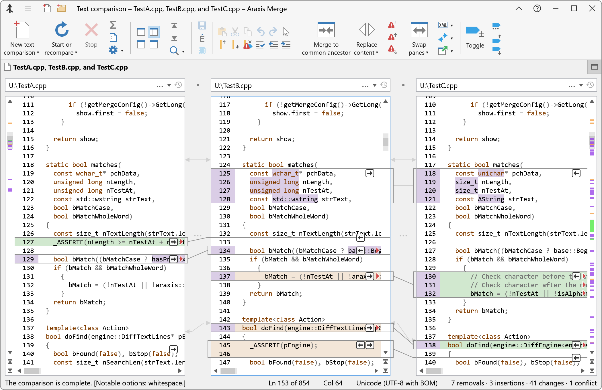Viewport: 602px width, 390px height.
Task: Save the comparison
Action: (202, 25)
